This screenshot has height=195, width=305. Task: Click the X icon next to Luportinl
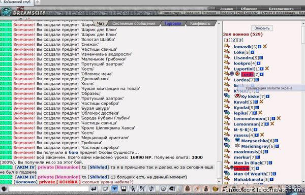267,69
